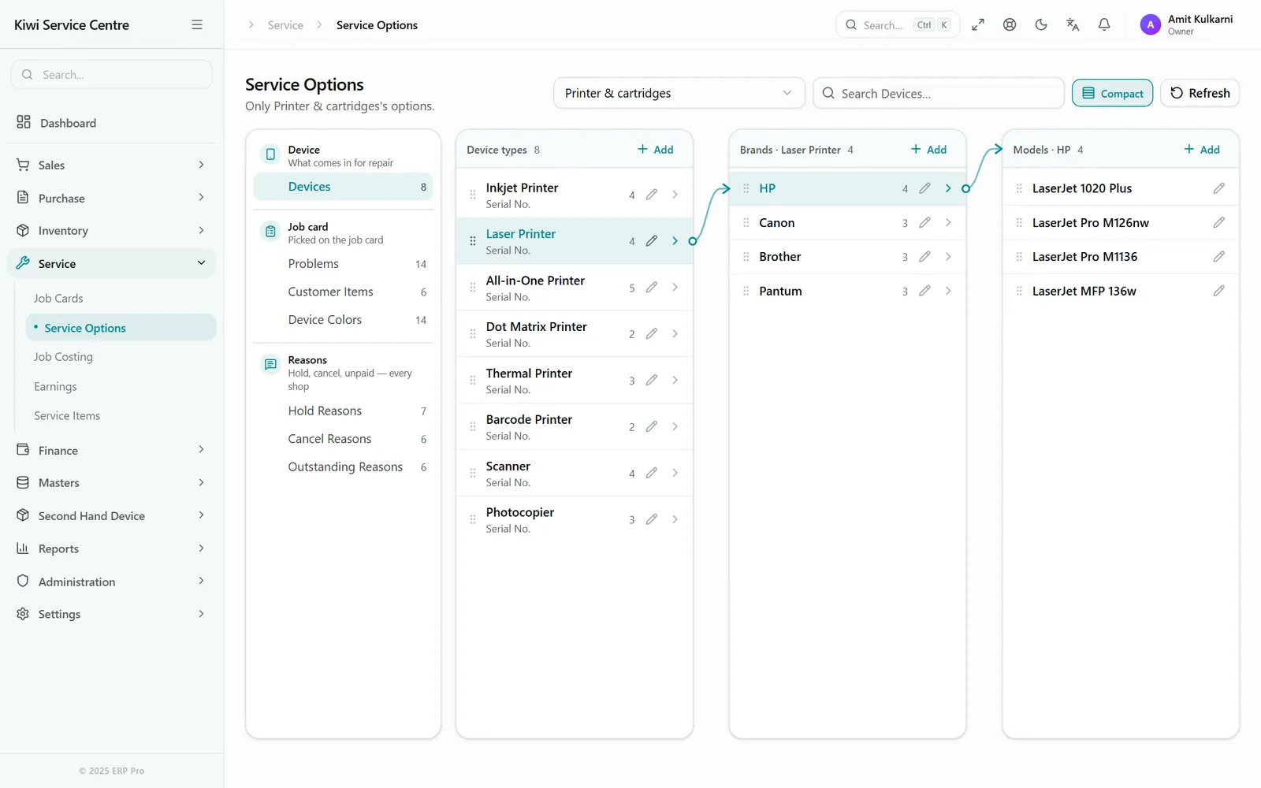
Task: Edit Canon brand pencil icon
Action: click(x=925, y=223)
